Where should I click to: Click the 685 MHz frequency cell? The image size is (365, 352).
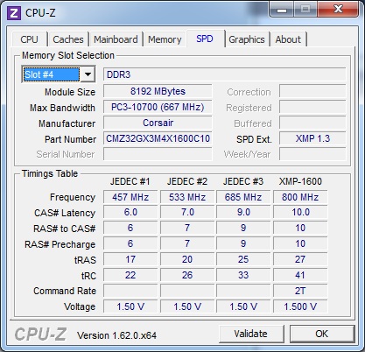[x=243, y=197]
